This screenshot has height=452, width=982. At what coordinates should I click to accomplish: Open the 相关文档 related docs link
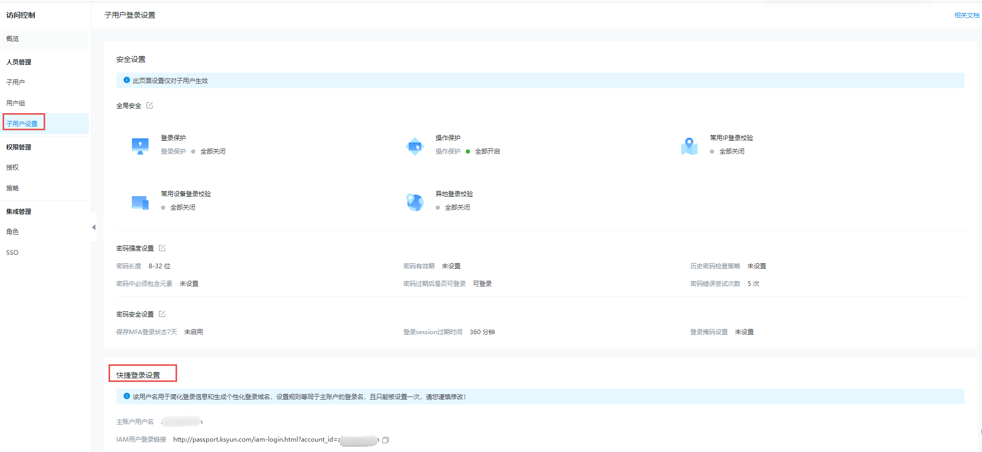(967, 16)
